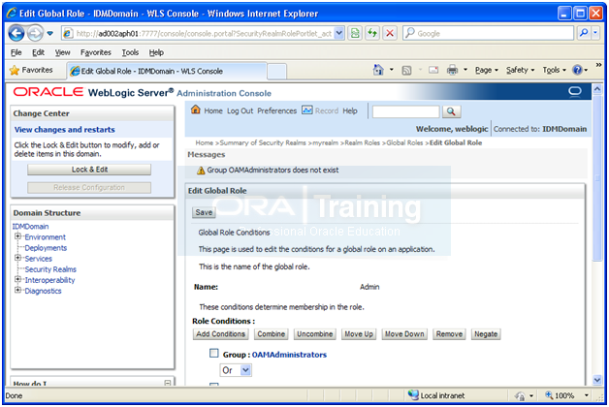This screenshot has width=609, height=407.
Task: Click the console search magnifier button
Action: (451, 111)
